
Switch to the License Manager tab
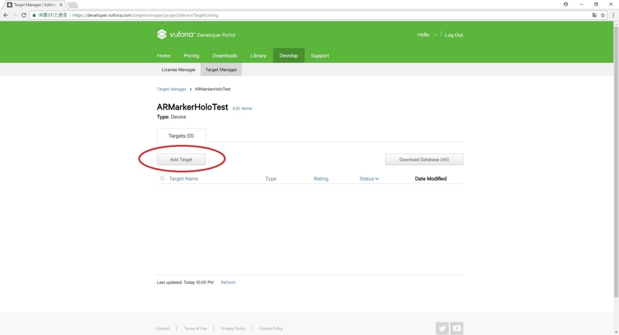pyautogui.click(x=178, y=69)
